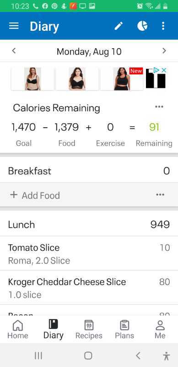Go to previous day with left chevron
Viewport: 178px width, 367px height.
point(14,51)
